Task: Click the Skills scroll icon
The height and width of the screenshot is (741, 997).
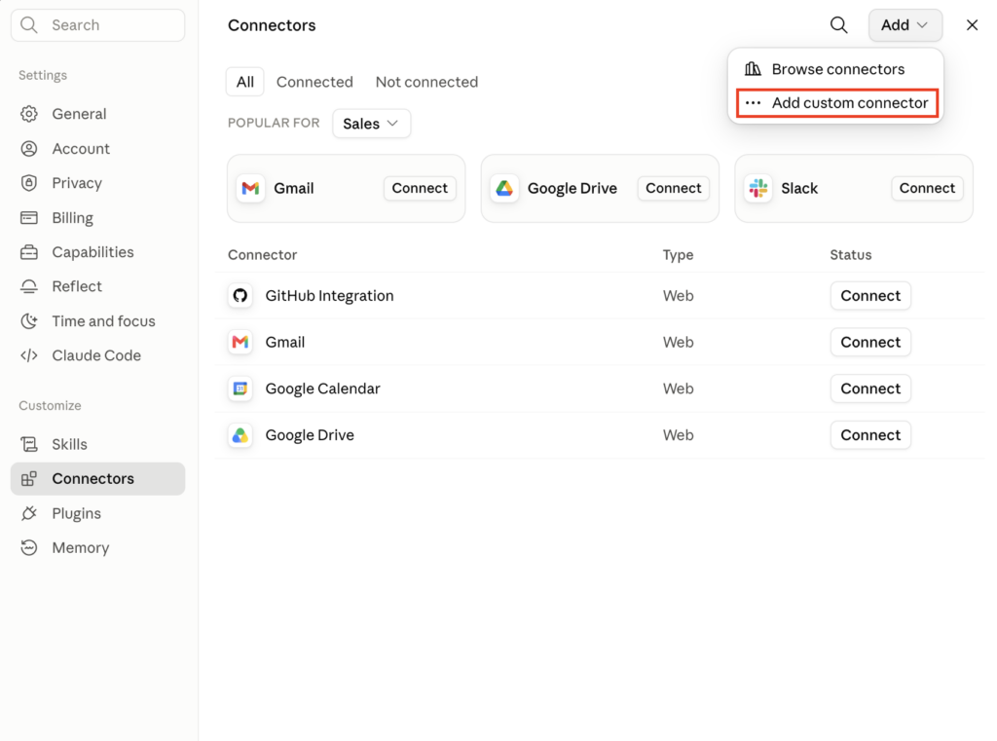Action: click(28, 444)
